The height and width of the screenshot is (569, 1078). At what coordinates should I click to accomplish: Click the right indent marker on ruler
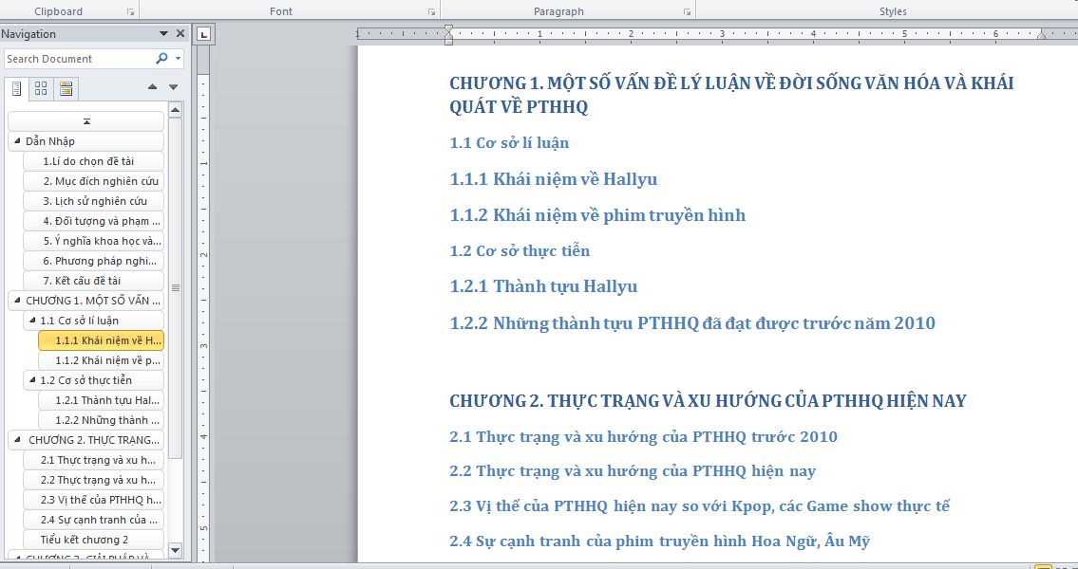1041,36
